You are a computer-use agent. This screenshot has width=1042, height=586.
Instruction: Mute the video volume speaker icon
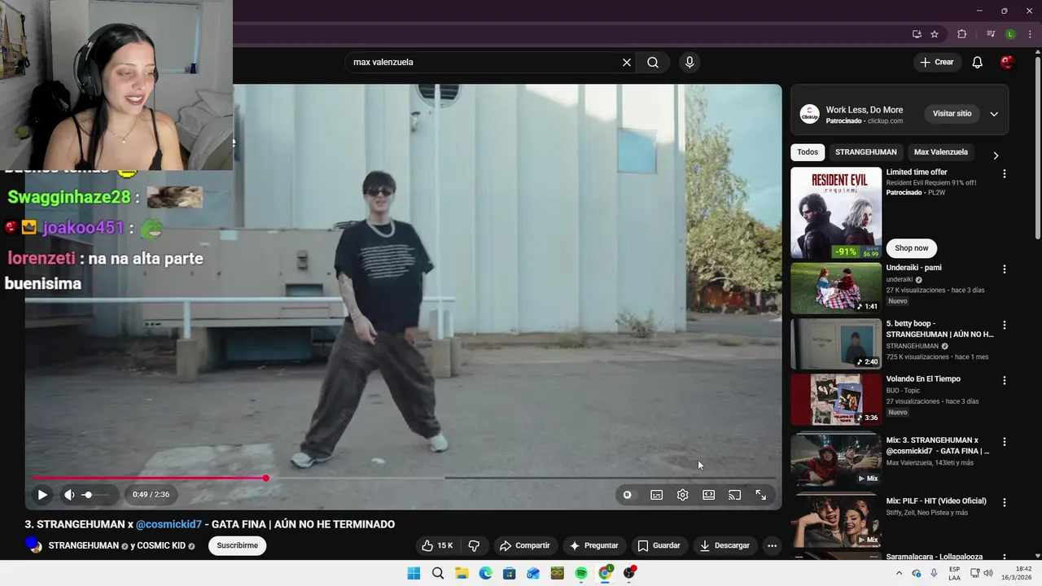pos(69,494)
